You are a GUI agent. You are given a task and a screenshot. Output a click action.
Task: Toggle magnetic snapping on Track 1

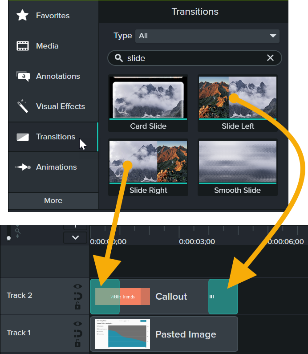click(78, 334)
